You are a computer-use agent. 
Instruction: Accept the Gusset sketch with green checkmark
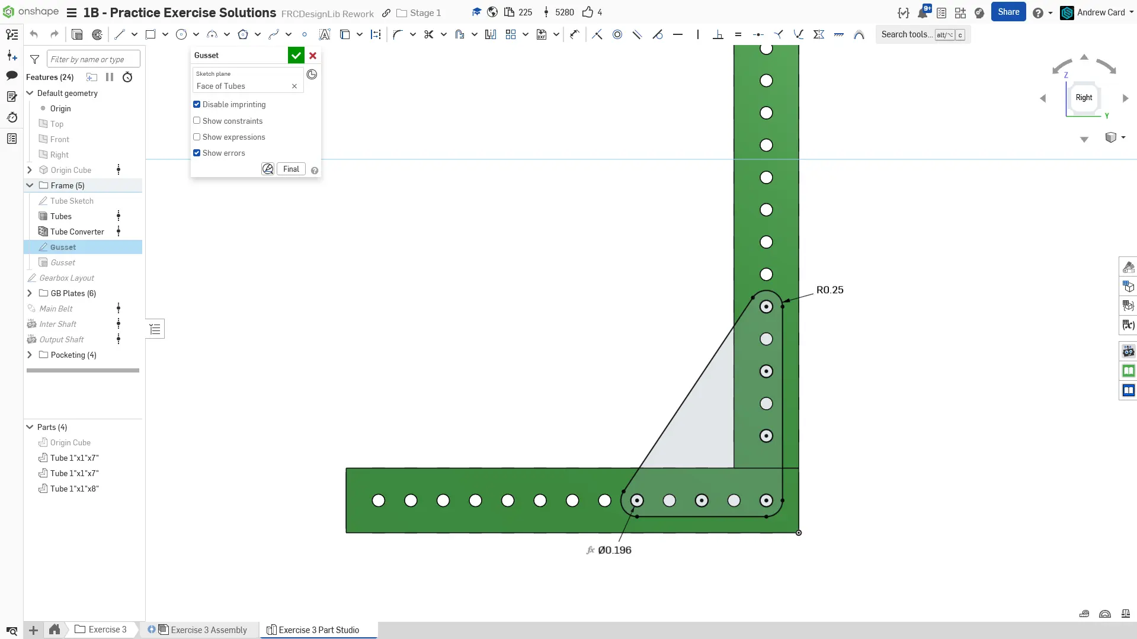click(x=296, y=56)
